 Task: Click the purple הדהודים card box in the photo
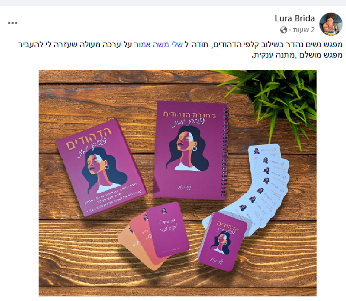pyautogui.click(x=101, y=168)
